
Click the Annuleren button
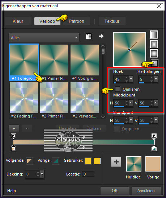[x=146, y=190]
